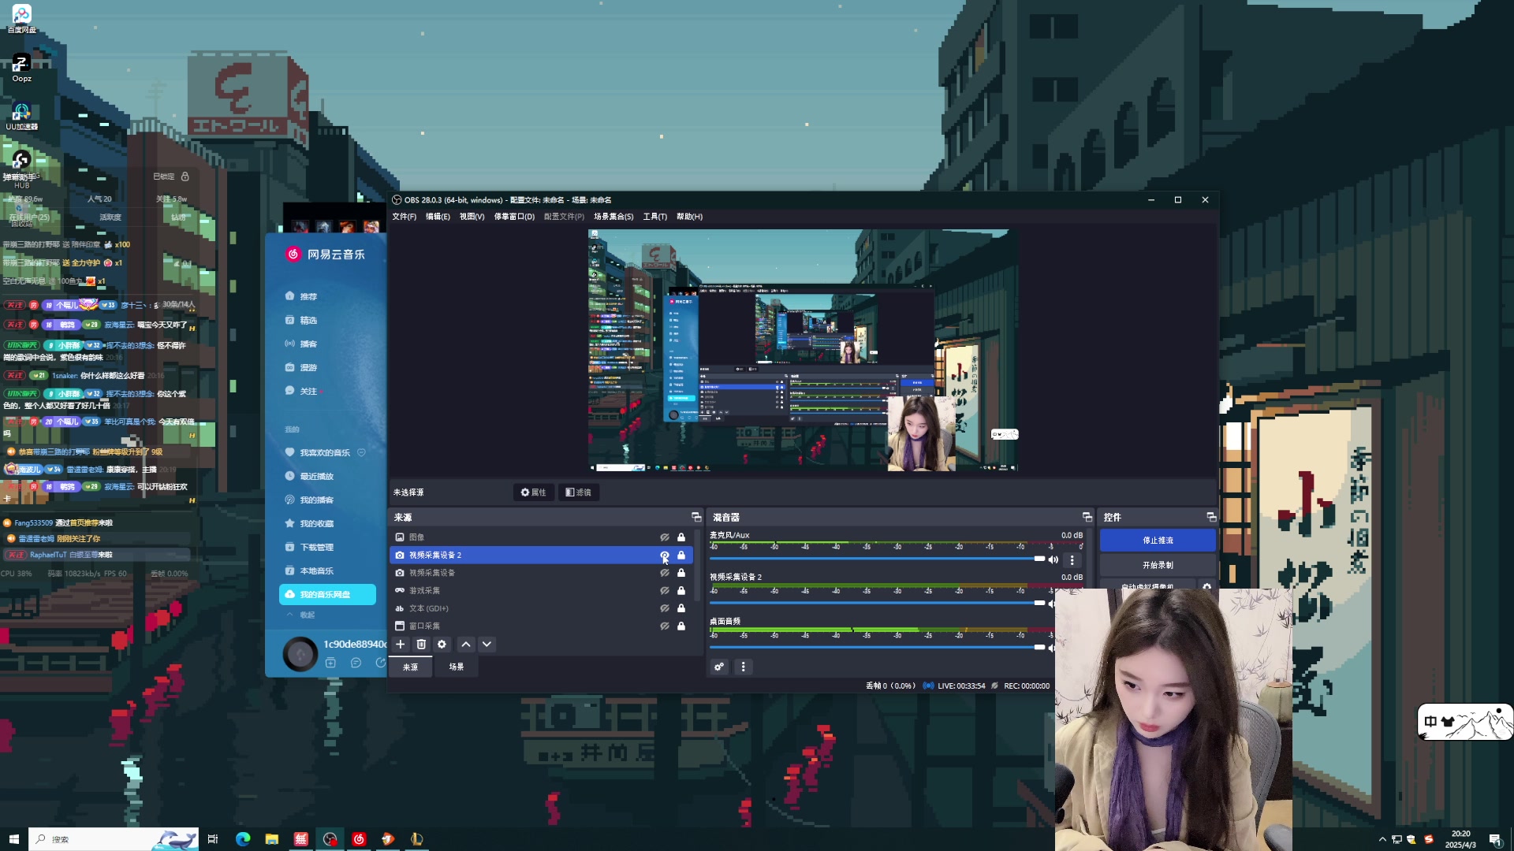
Task: Open the 弹幕助手 desktop icon
Action: point(21,167)
